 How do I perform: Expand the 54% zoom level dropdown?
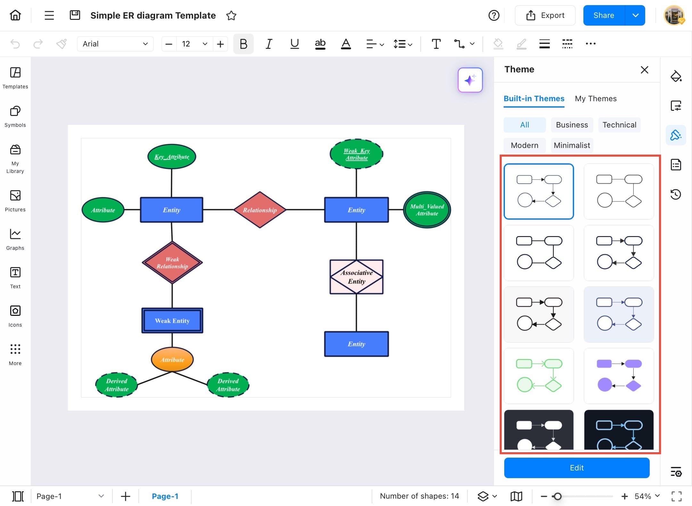pos(657,496)
